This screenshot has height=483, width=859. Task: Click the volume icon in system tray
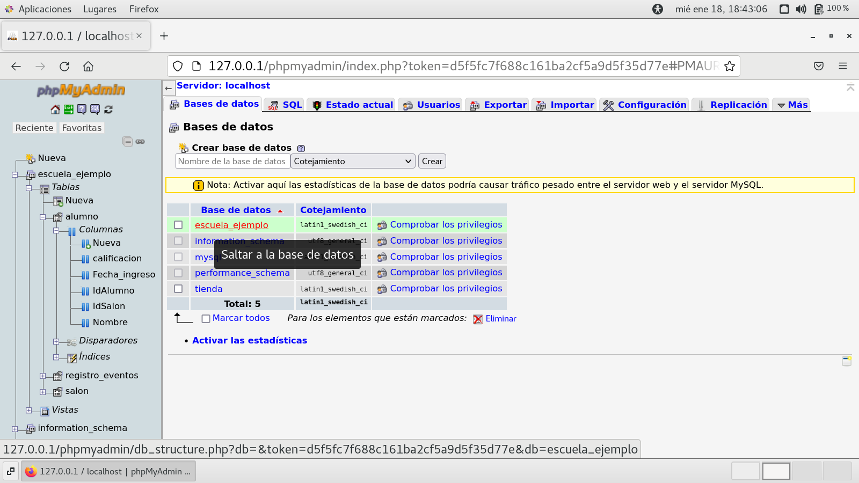click(801, 9)
